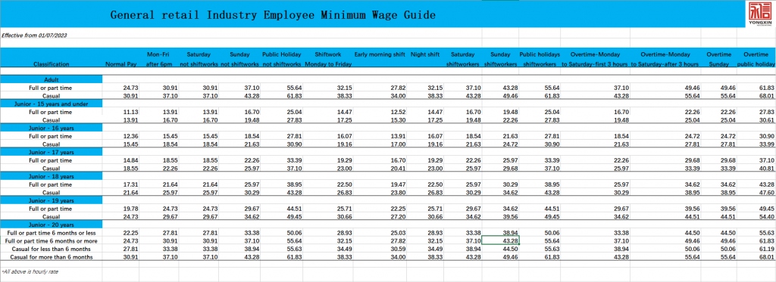Click the Yongxin logo image

coord(761,14)
